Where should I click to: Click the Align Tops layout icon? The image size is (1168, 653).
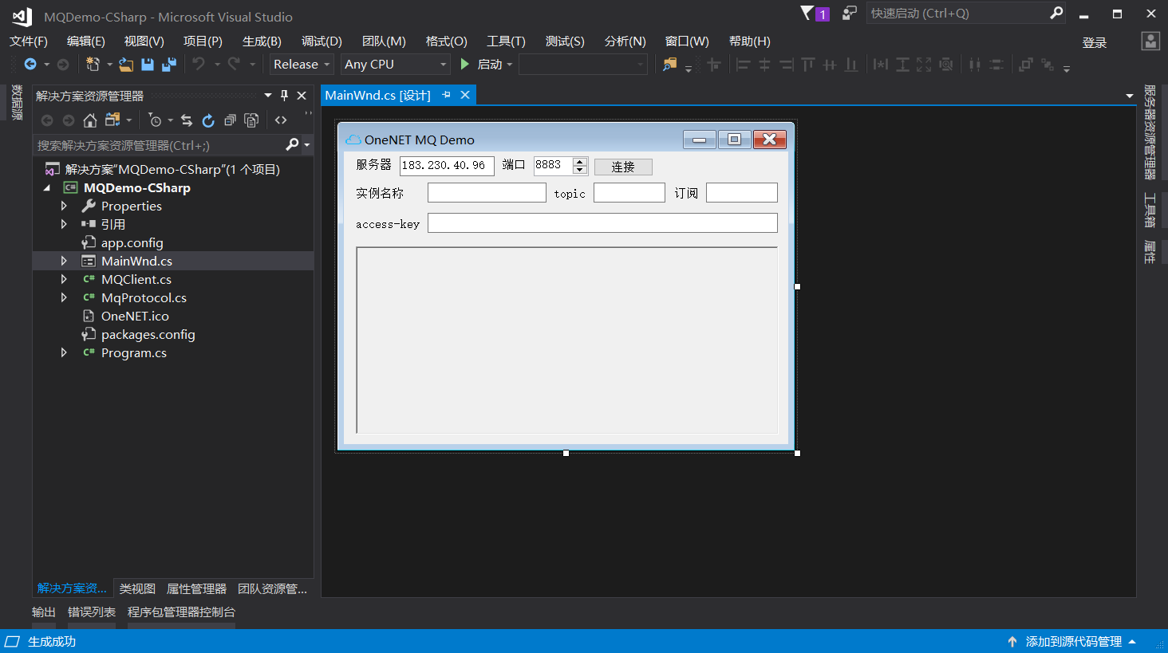coord(808,65)
